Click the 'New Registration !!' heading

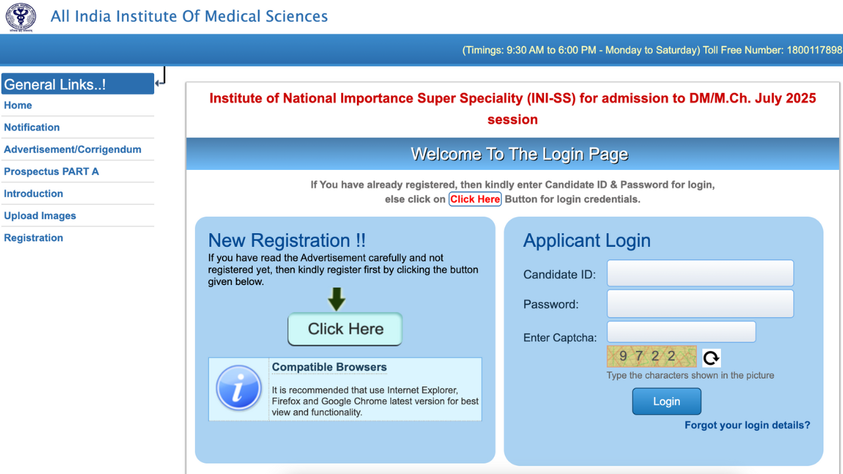286,240
